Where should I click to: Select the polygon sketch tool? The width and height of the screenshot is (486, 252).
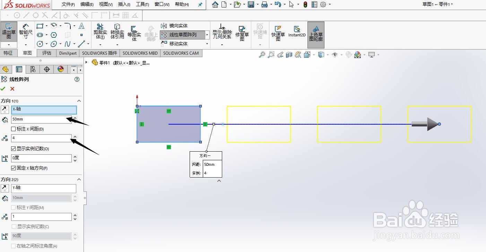54,35
